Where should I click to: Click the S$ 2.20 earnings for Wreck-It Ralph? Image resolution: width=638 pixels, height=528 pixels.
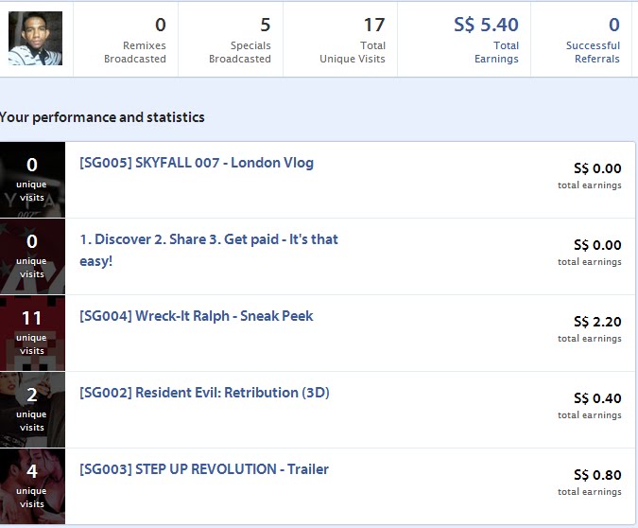click(x=597, y=322)
